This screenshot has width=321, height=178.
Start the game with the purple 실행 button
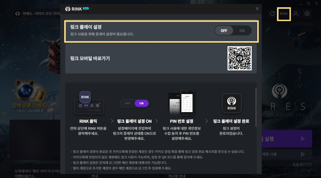(x=287, y=139)
